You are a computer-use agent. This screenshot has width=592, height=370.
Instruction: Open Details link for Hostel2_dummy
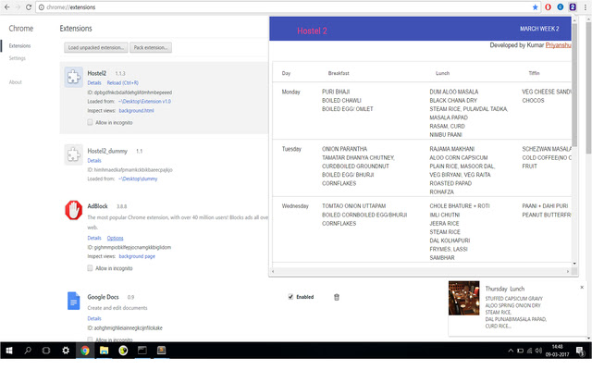click(94, 160)
